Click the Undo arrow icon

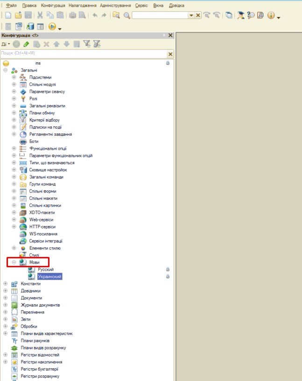point(95,15)
